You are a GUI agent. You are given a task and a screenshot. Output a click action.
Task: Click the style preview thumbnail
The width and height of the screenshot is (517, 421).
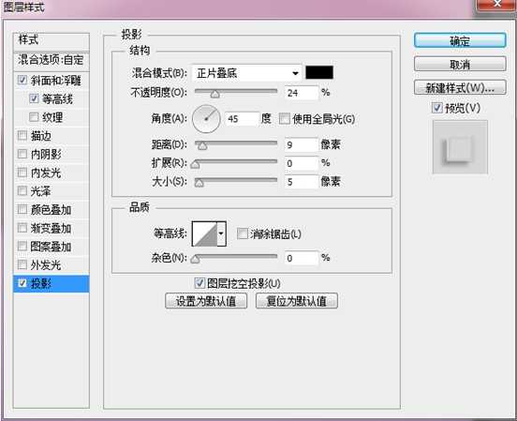point(460,147)
